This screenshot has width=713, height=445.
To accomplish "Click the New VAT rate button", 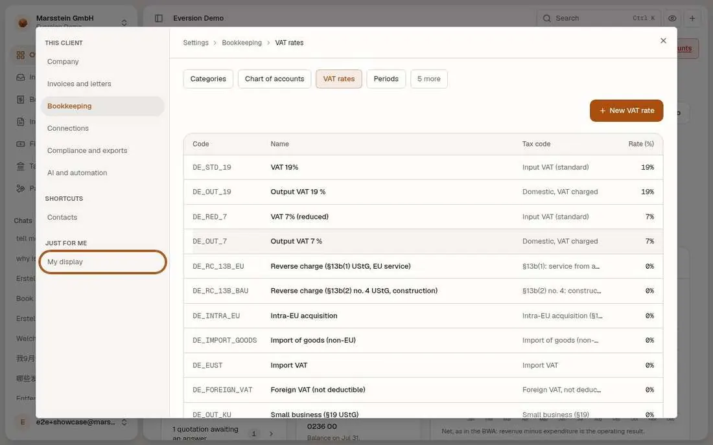I will coord(627,111).
